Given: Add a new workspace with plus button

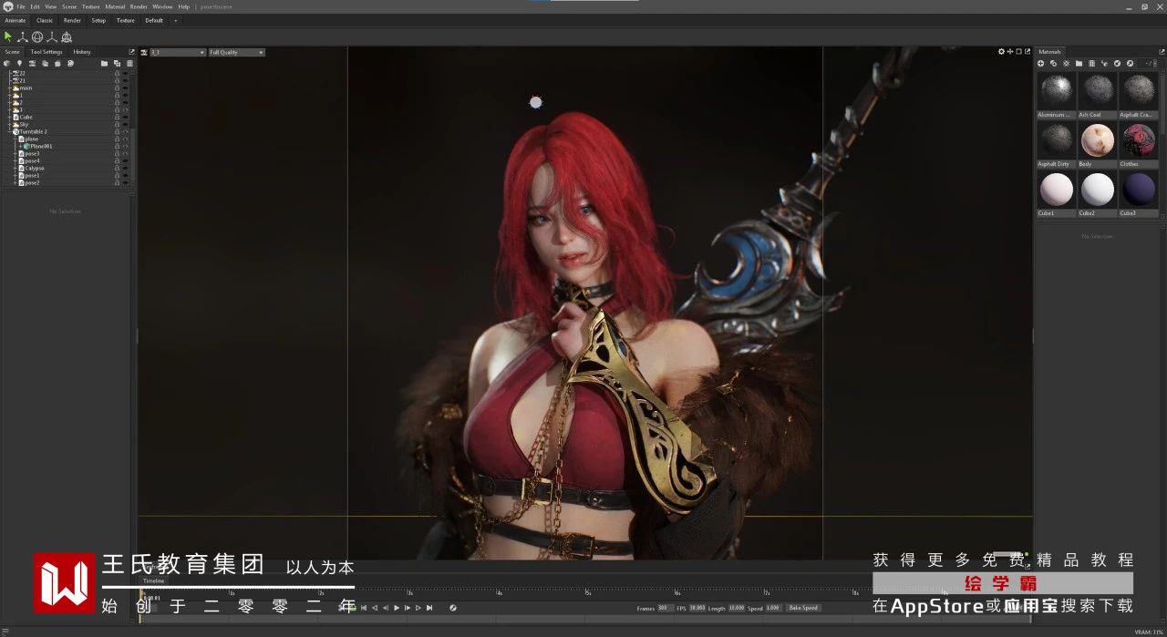Looking at the screenshot, I should pos(176,20).
